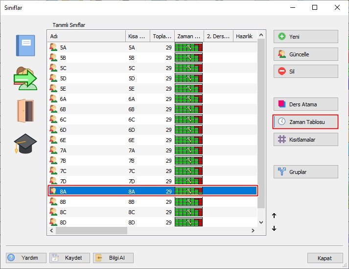Move selected class down with arrow

[274, 228]
